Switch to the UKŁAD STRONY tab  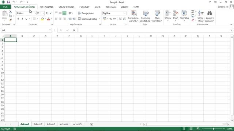coord(67,7)
